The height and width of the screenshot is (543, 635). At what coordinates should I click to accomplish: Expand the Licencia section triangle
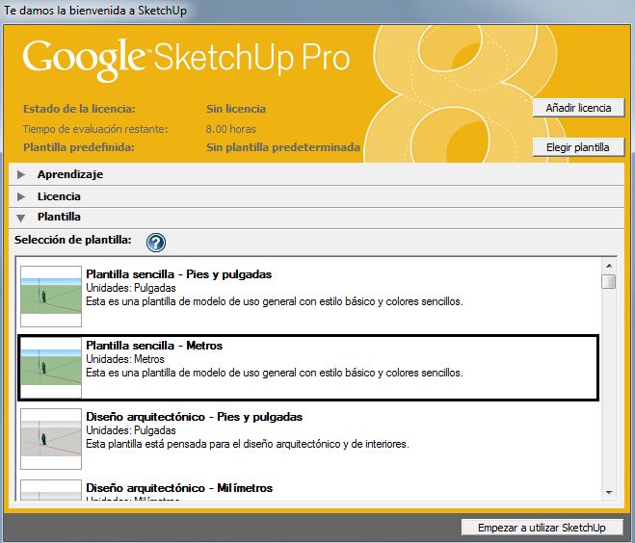point(21,196)
